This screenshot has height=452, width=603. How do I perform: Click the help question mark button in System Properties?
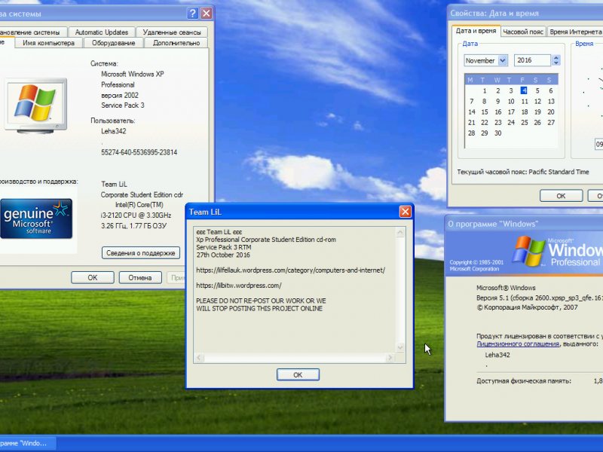pyautogui.click(x=192, y=14)
